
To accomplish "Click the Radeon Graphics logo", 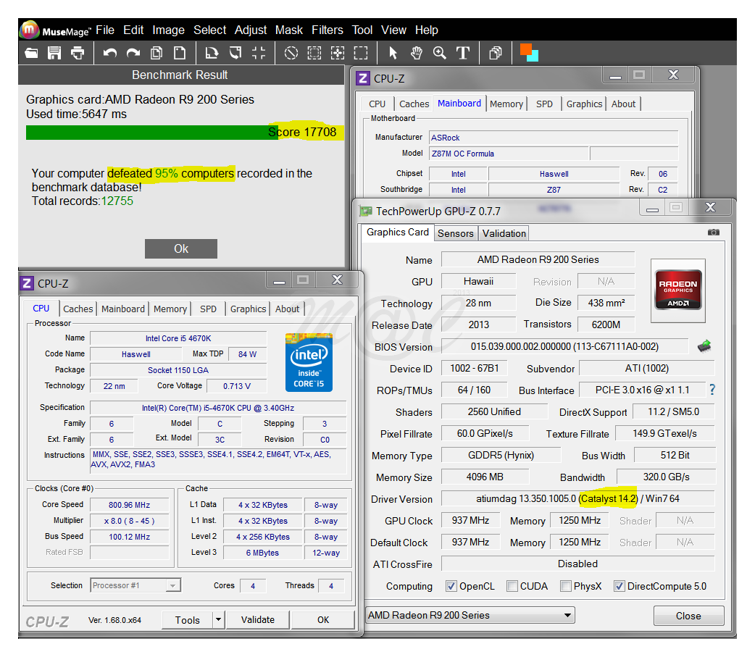I will click(678, 290).
